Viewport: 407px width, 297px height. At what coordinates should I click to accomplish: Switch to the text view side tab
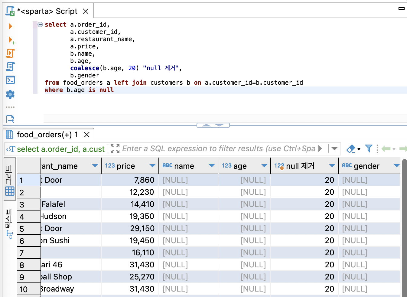tap(9, 224)
